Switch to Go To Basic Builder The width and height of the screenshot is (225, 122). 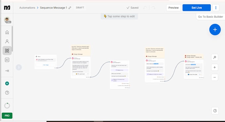point(210,17)
